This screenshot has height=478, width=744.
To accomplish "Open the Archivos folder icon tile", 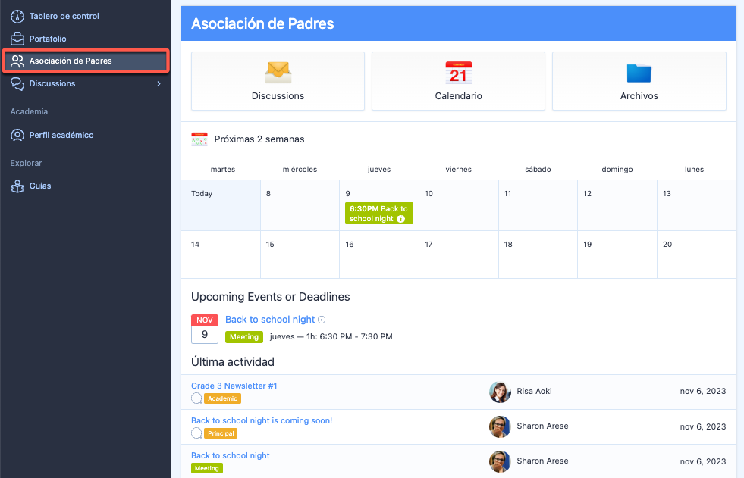I will pos(639,73).
